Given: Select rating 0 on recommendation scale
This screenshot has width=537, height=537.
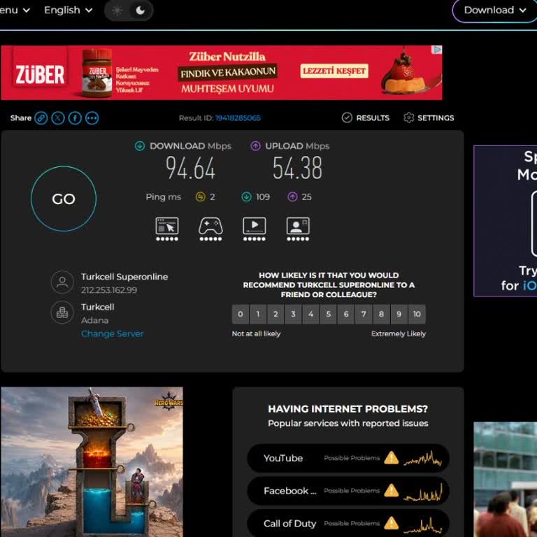Looking at the screenshot, I should point(241,314).
